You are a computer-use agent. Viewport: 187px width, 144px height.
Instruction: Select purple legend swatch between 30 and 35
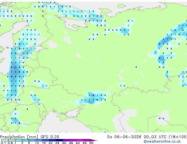coord(66,140)
